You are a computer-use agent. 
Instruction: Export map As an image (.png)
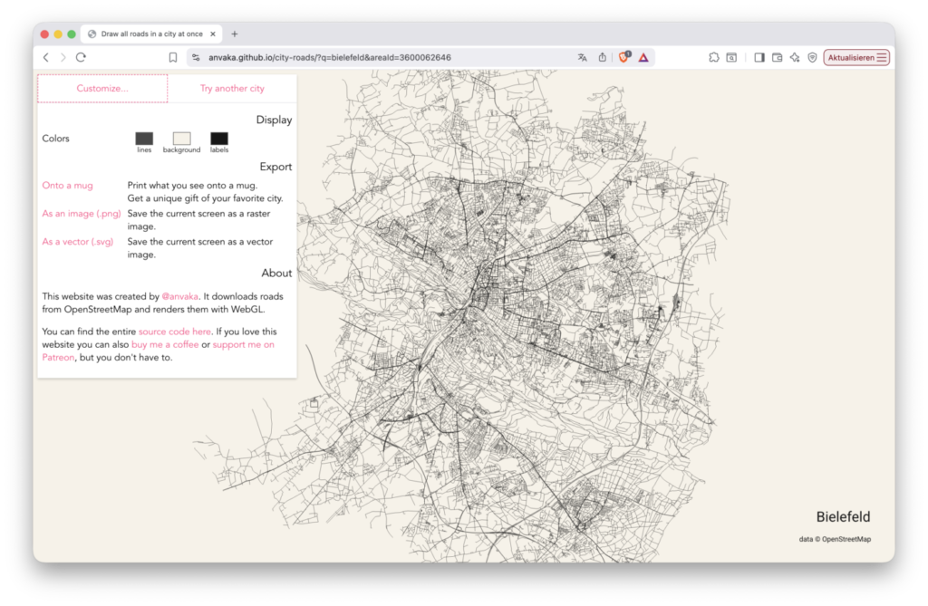click(78, 214)
